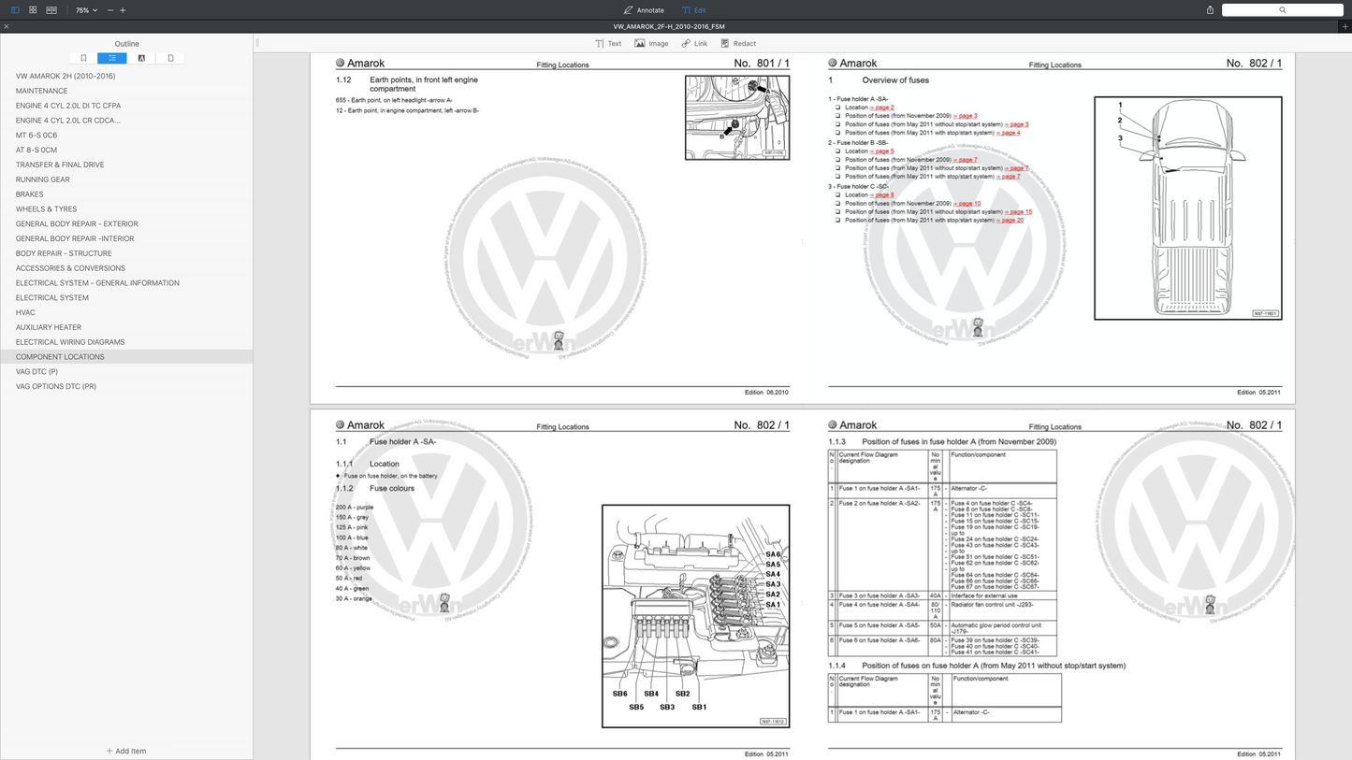Image resolution: width=1352 pixels, height=760 pixels.
Task: Switch to two-page spread view icon
Action: (51, 10)
